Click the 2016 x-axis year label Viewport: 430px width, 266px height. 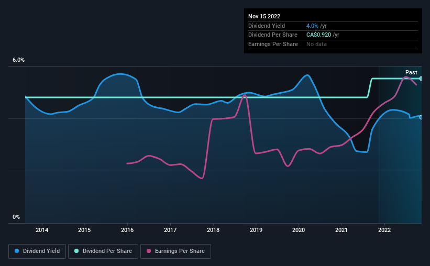click(127, 230)
